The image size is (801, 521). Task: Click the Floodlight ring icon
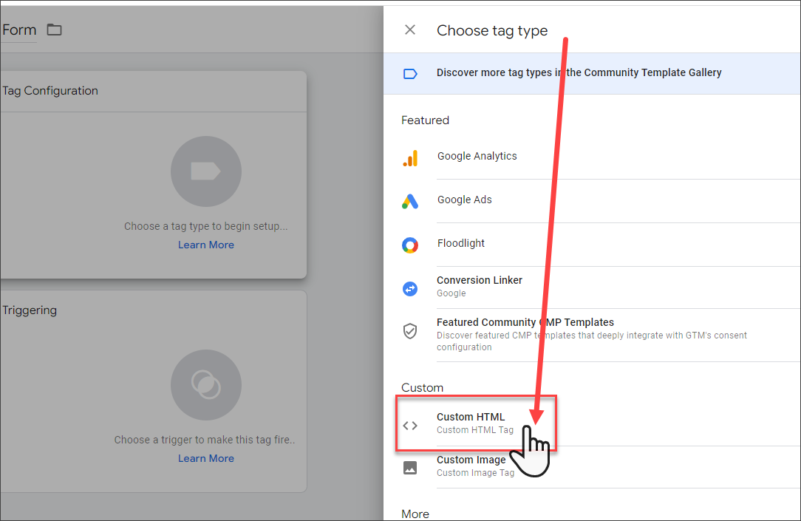[410, 245]
